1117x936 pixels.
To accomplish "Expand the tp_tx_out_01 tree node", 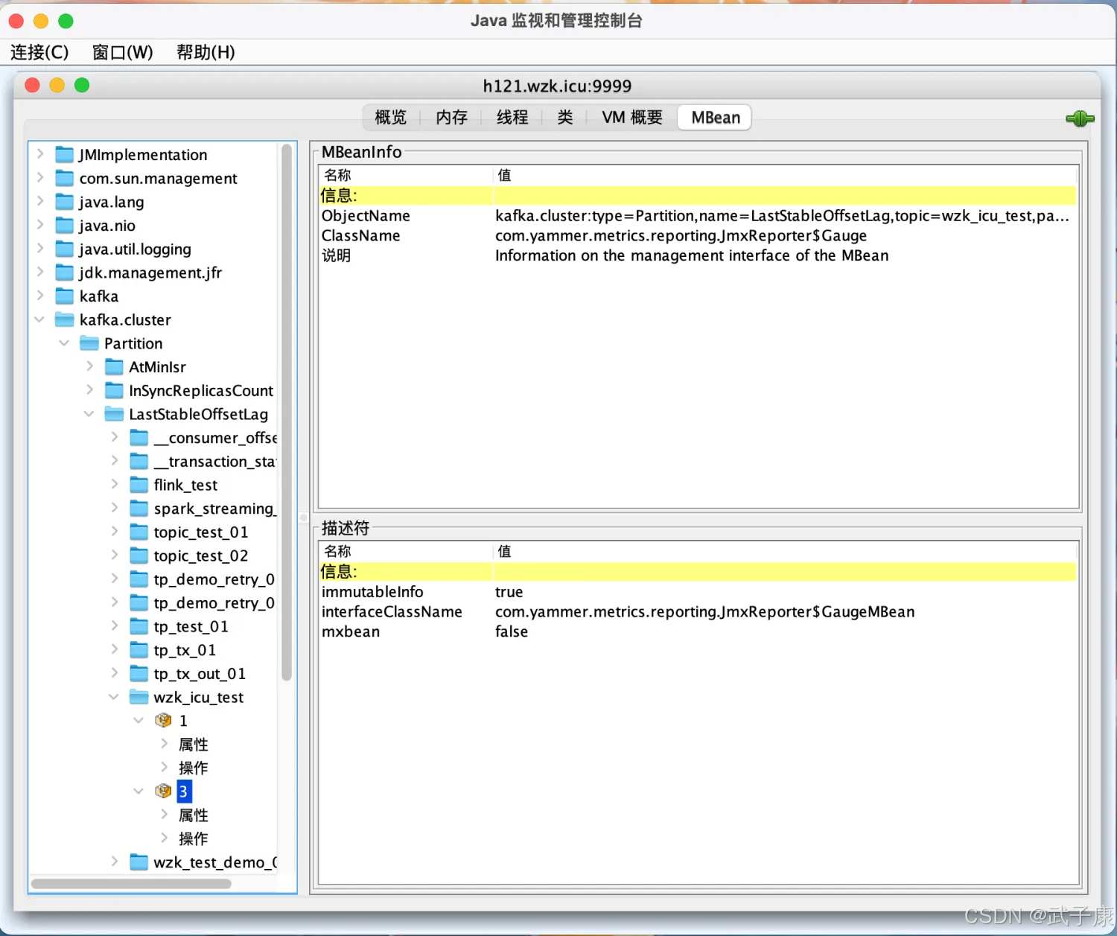I will (115, 673).
